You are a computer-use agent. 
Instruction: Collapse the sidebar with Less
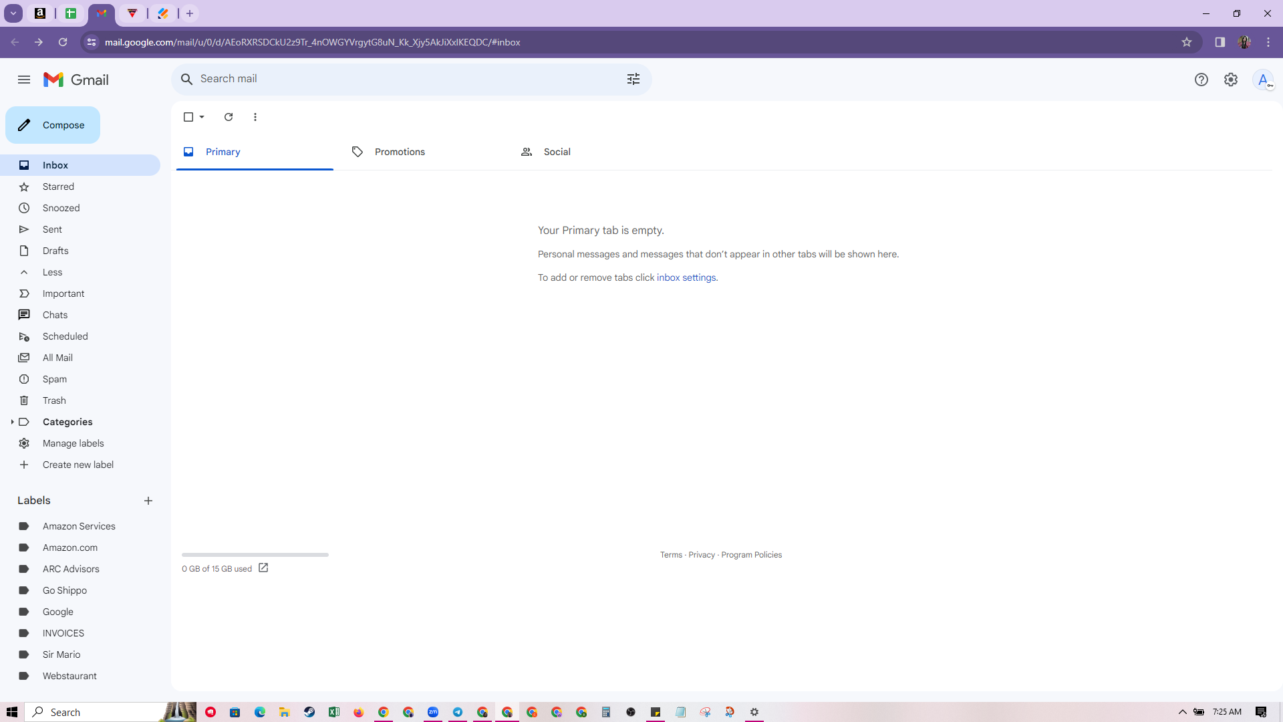[x=80, y=272]
